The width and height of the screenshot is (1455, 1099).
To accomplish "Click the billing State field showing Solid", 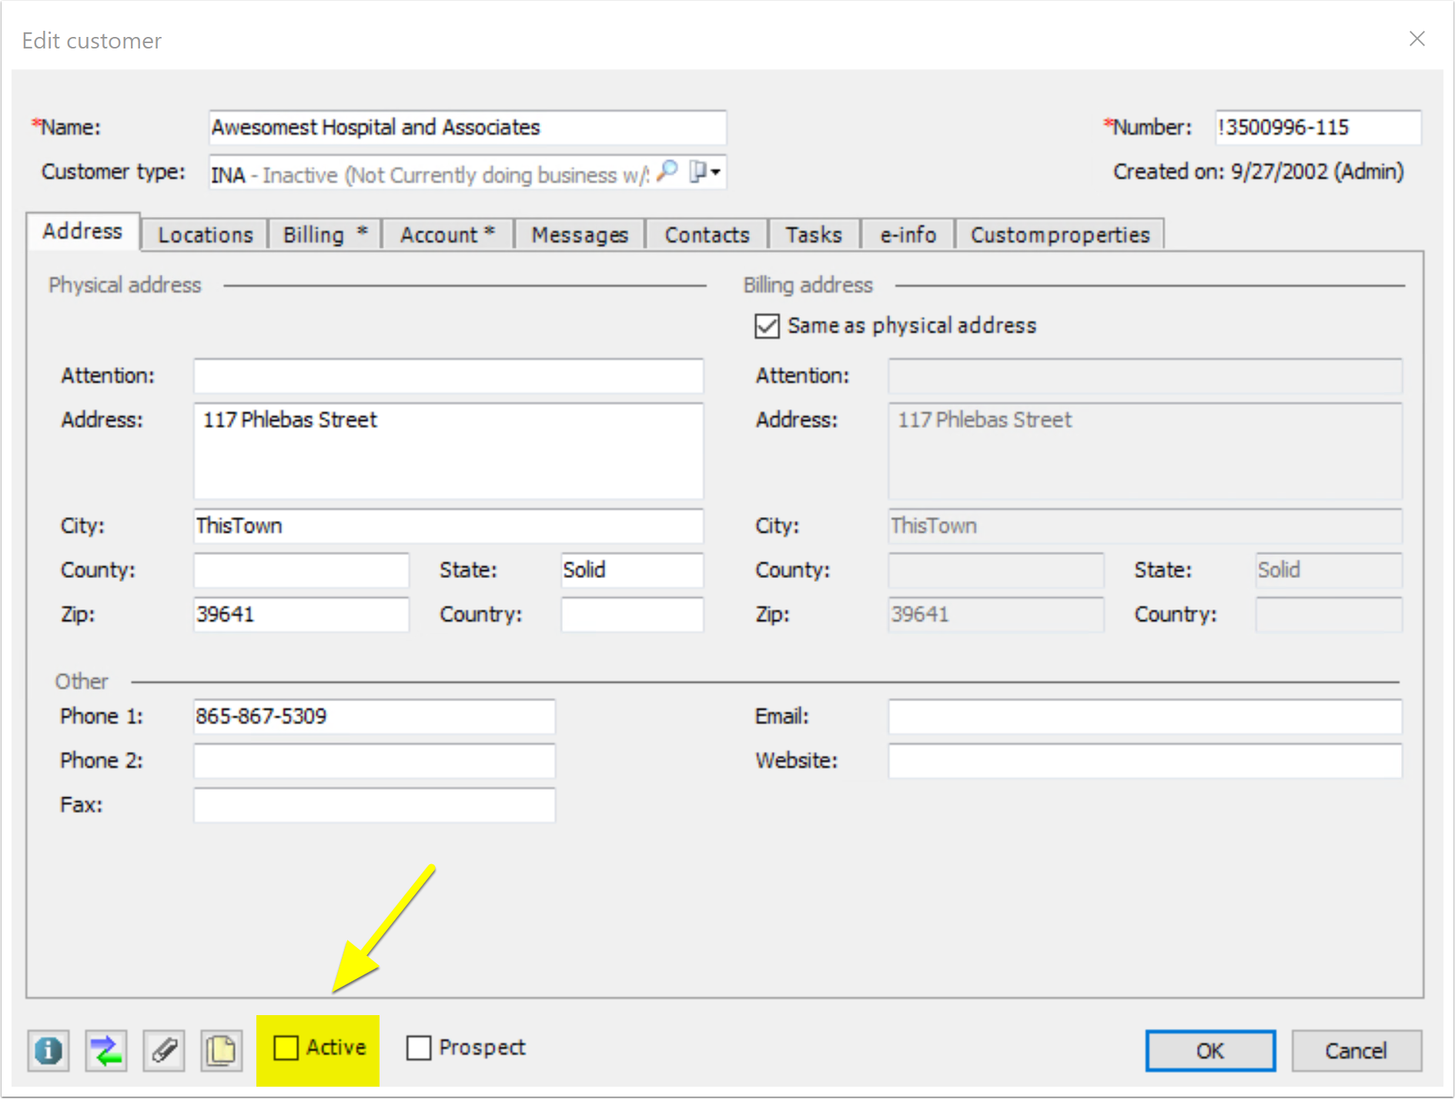I will 1329,570.
